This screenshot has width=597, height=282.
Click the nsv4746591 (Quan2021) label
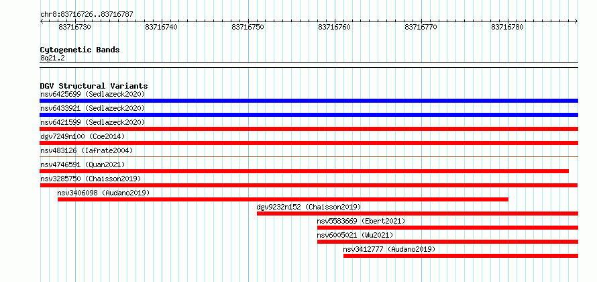[x=83, y=164]
